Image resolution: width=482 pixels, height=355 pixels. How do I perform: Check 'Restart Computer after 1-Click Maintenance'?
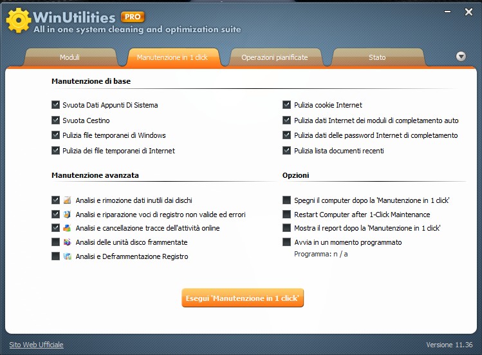point(286,215)
